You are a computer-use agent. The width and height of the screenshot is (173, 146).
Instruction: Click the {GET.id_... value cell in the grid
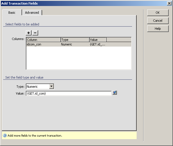click(97, 44)
